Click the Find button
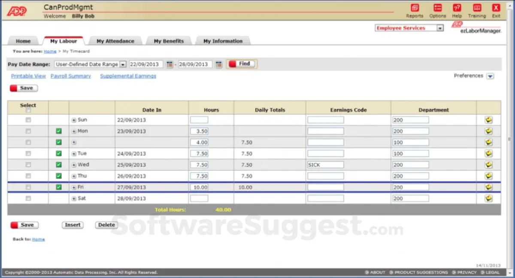 pos(242,64)
